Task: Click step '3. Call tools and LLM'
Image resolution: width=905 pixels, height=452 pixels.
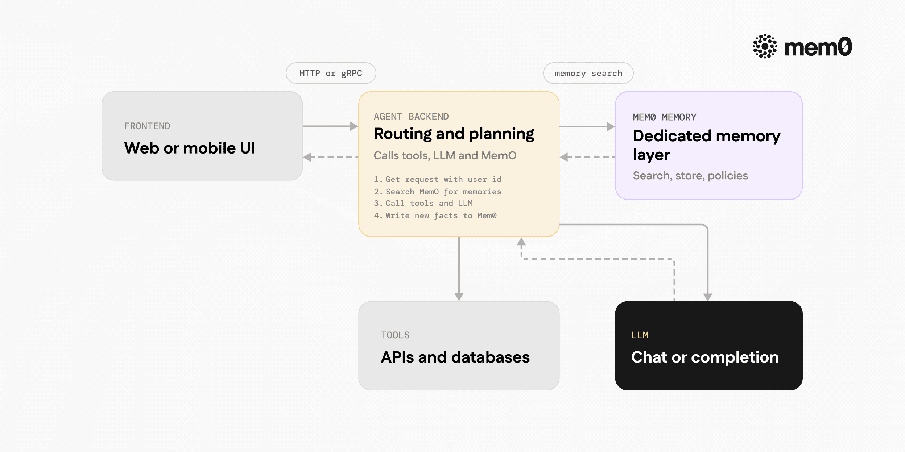Action: (x=423, y=203)
